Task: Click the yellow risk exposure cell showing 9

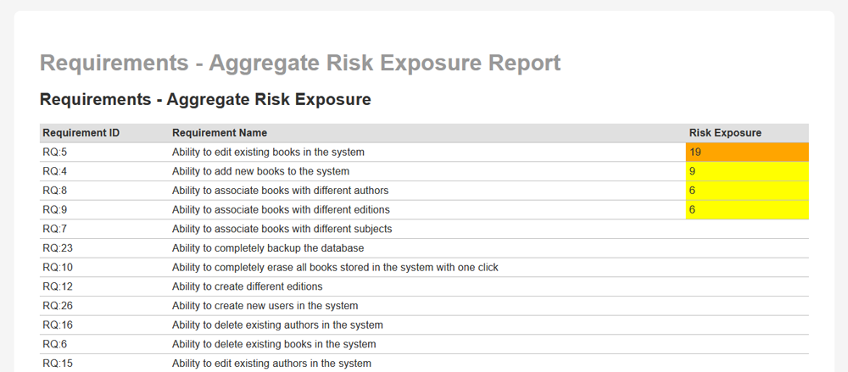Action: pos(746,171)
